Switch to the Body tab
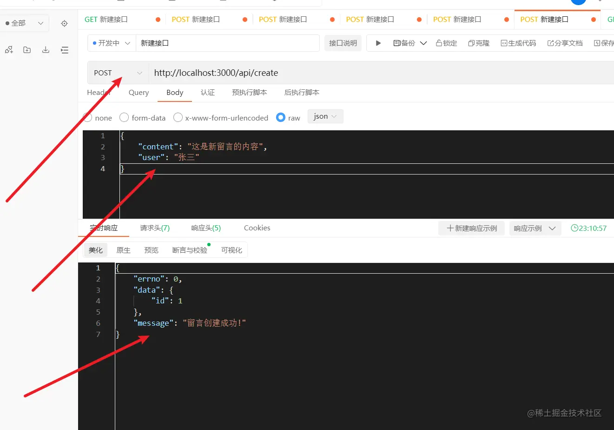Screen dimensions: 614x430 coord(175,92)
